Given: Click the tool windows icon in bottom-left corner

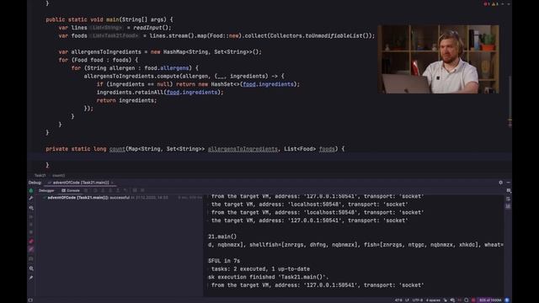Looking at the screenshot, I should [x=30, y=300].
